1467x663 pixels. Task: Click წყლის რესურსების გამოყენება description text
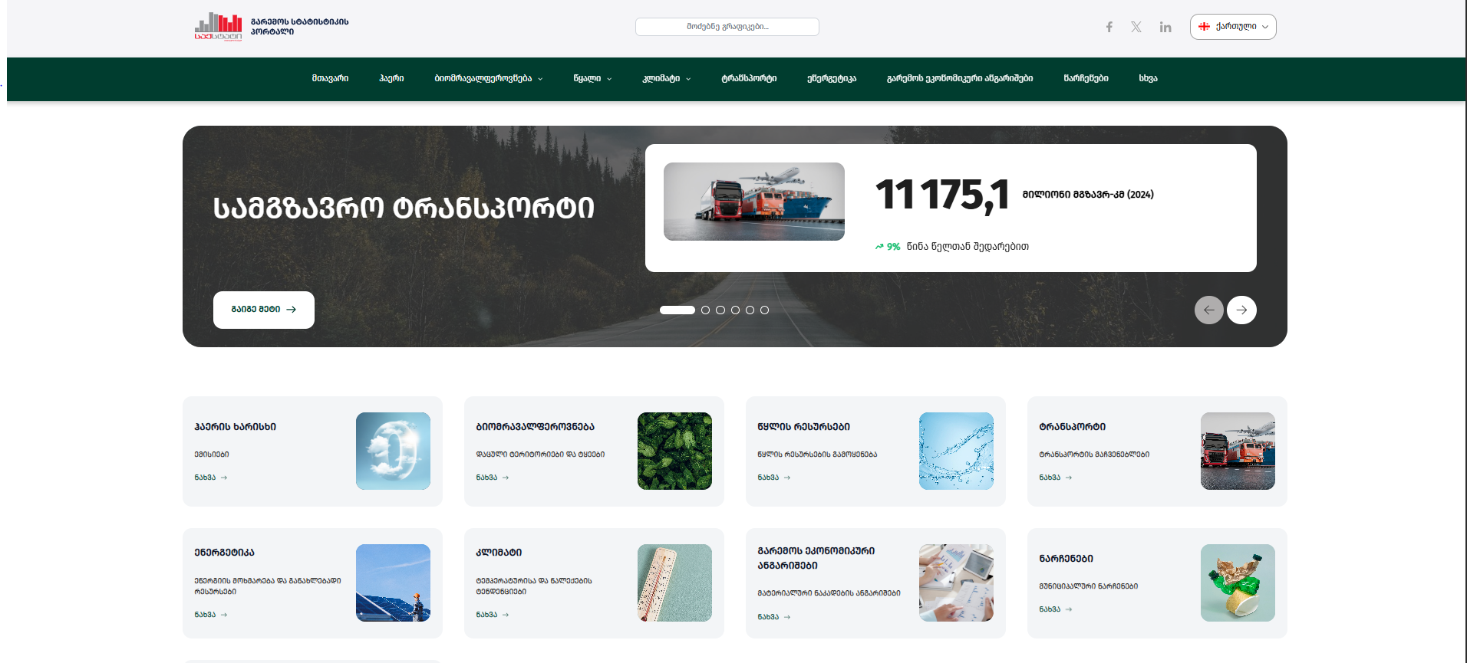(x=817, y=455)
